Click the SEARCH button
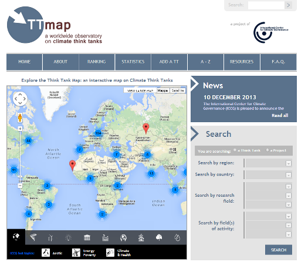 pyautogui.click(x=279, y=250)
